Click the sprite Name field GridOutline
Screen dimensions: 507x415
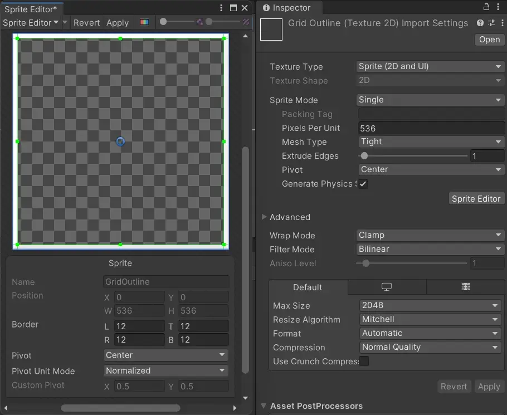pos(166,281)
